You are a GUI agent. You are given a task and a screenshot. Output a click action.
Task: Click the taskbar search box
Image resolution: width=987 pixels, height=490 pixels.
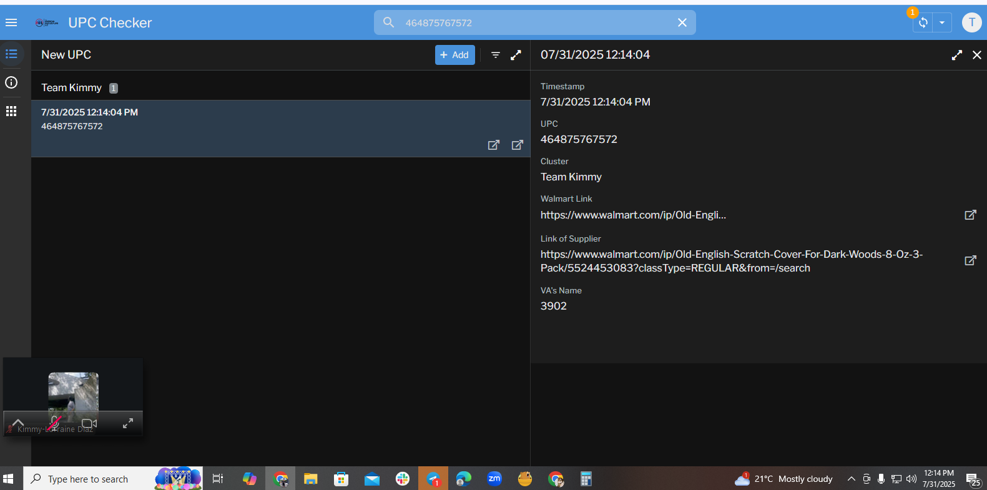[113, 479]
